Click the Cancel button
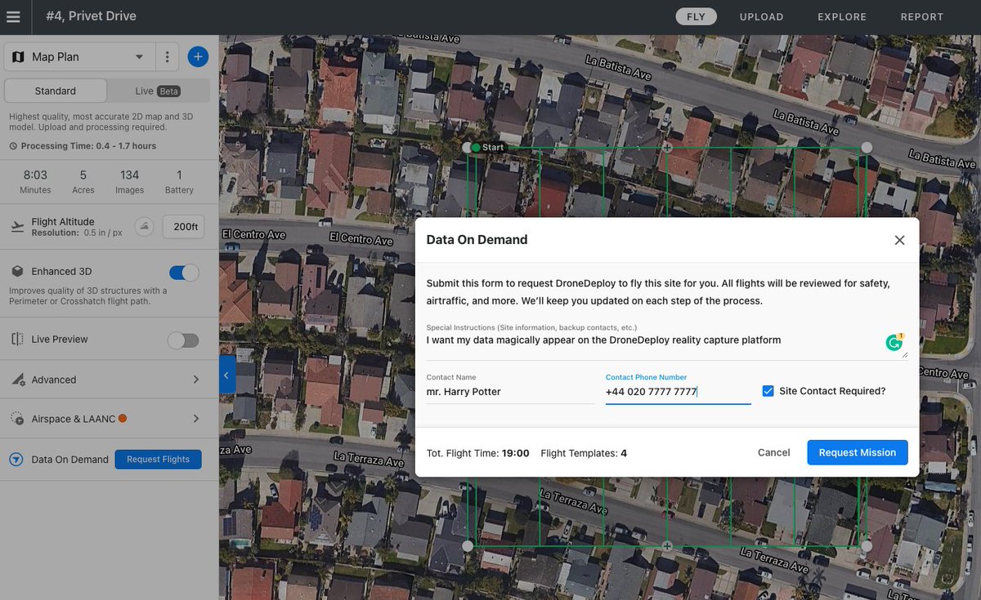Viewport: 981px width, 600px height. 773,452
